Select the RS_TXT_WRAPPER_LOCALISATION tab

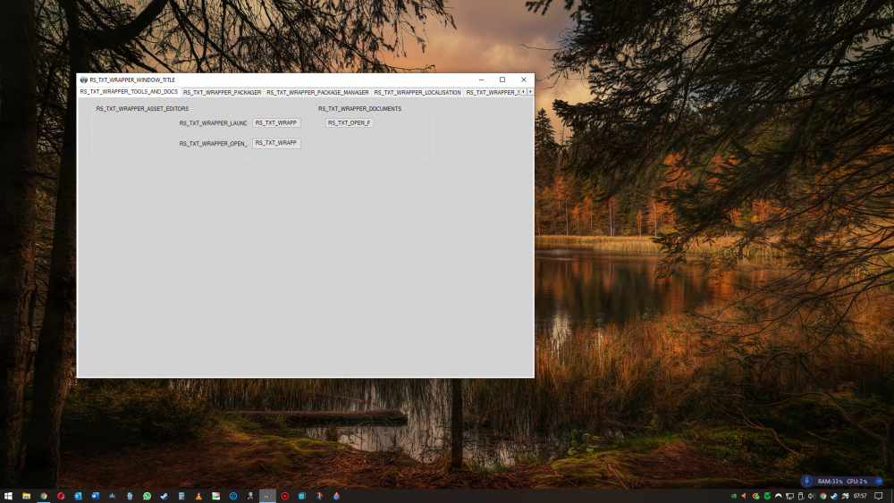click(417, 92)
